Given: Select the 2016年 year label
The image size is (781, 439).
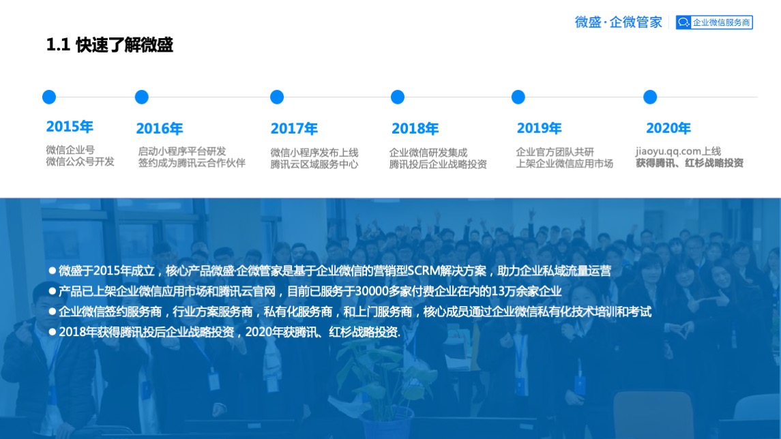Looking at the screenshot, I should pyautogui.click(x=159, y=129).
